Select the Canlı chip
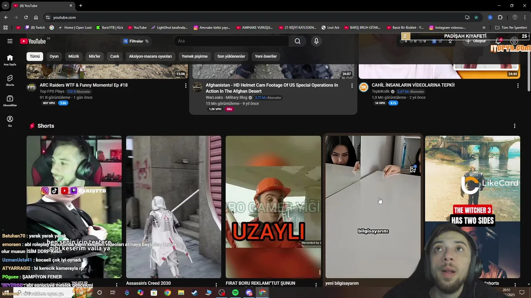This screenshot has width=531, height=298. pos(114,56)
